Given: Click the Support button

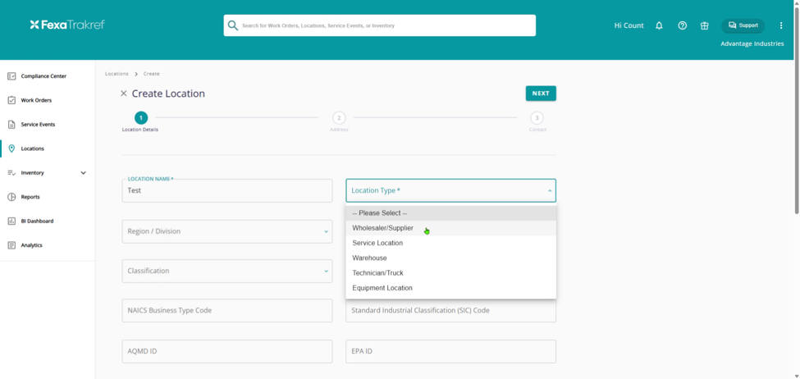Looking at the screenshot, I should (743, 25).
